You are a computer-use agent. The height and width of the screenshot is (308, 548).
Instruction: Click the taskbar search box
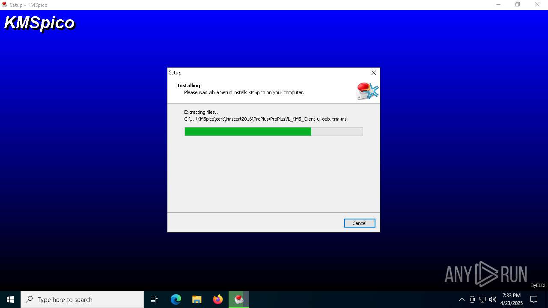[82, 299]
